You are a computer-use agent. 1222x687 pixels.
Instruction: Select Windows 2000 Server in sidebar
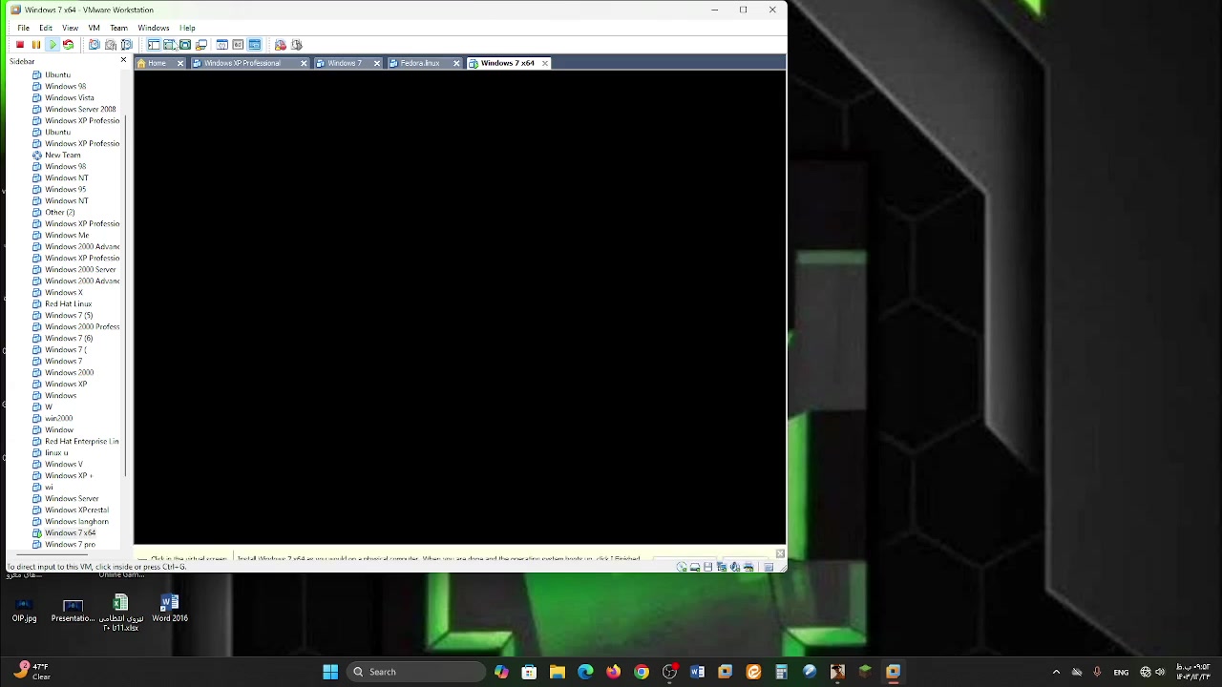80,269
